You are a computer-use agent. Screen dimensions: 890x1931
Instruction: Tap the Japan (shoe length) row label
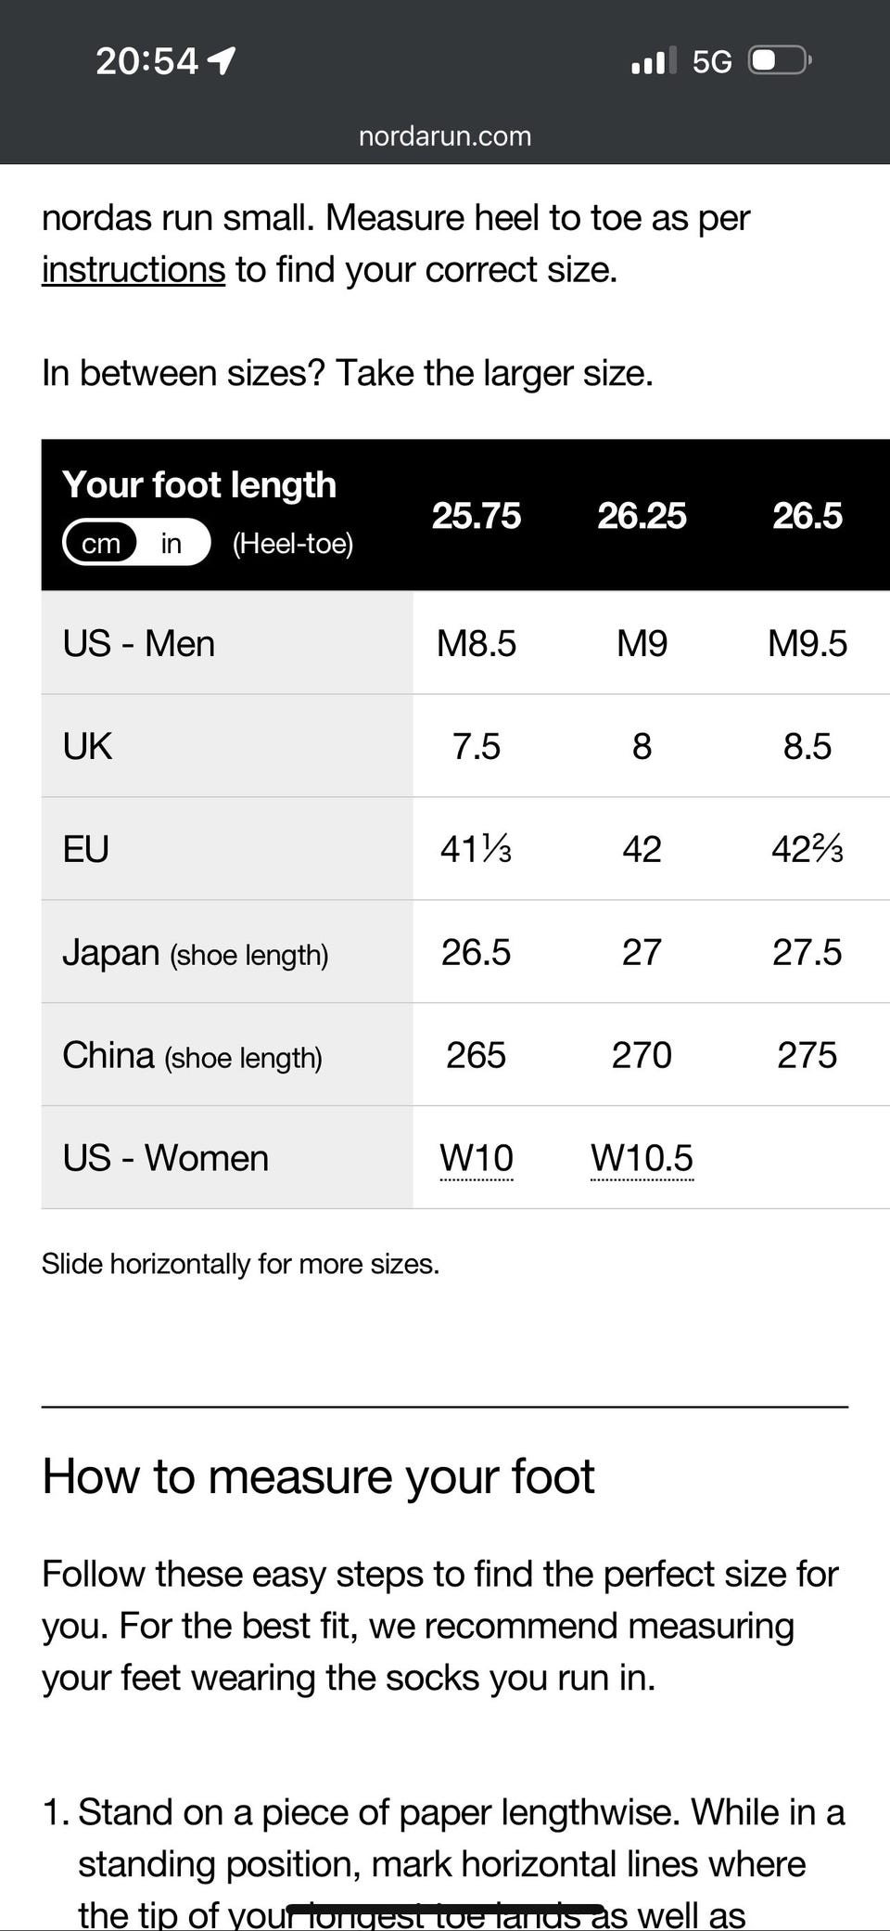(196, 953)
